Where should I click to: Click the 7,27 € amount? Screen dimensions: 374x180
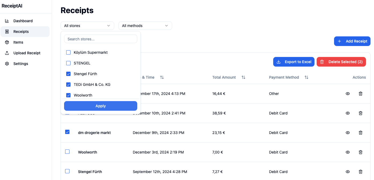217,172
